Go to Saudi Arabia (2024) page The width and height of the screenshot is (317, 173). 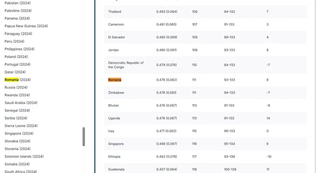click(x=21, y=103)
